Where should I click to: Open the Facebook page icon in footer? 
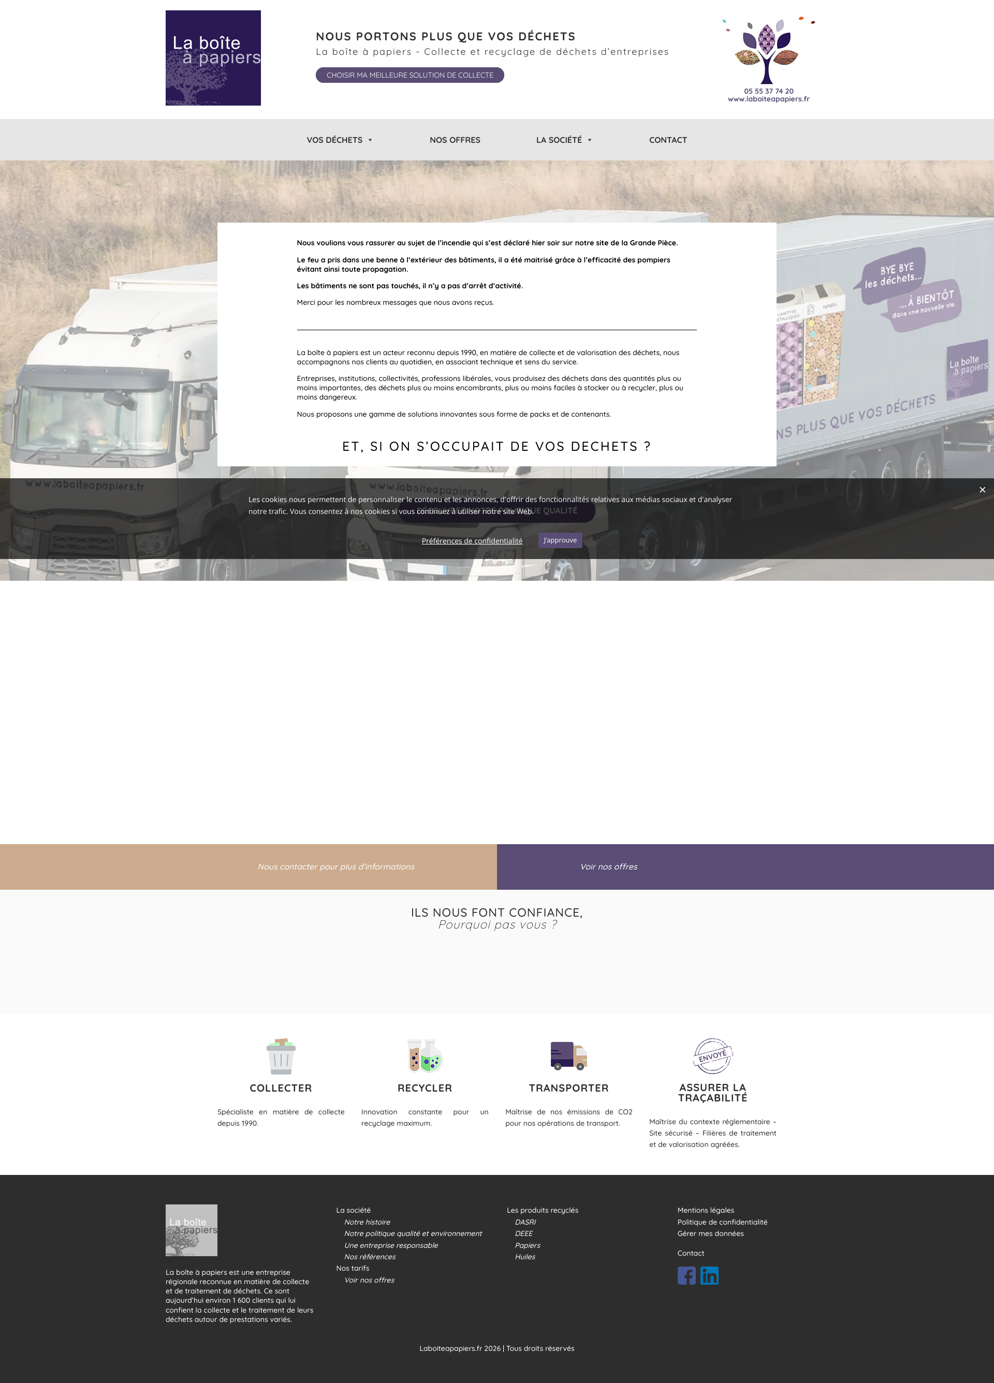686,1276
